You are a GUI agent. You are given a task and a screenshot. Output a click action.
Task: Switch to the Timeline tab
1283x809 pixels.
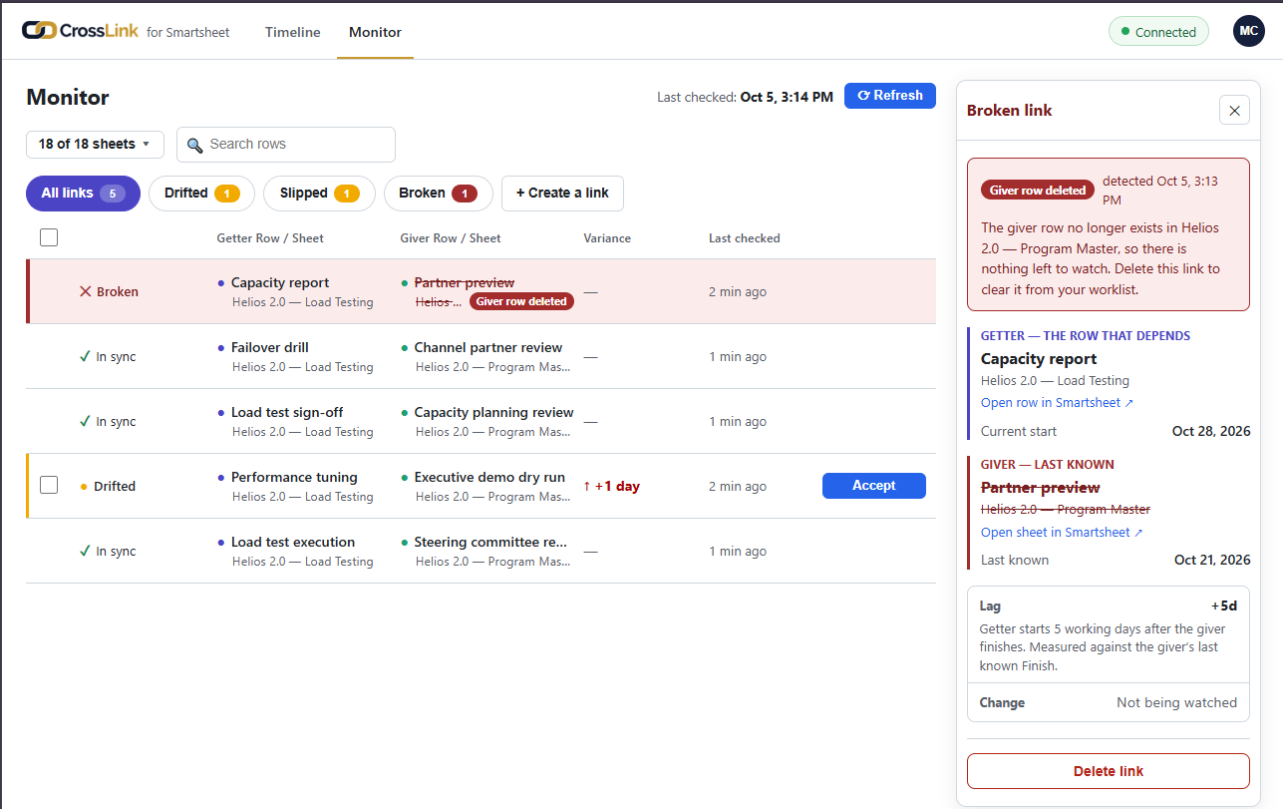(x=293, y=32)
